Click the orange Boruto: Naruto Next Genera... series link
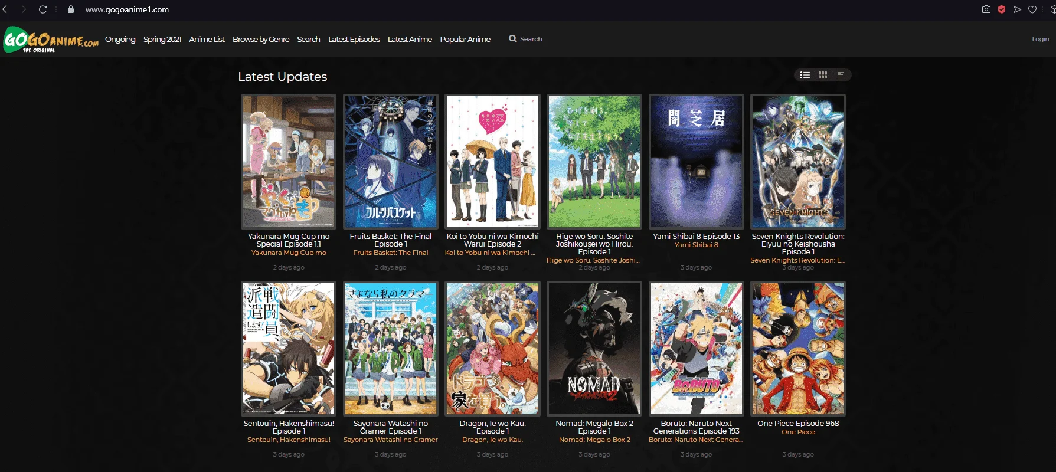This screenshot has height=472, width=1056. (696, 440)
